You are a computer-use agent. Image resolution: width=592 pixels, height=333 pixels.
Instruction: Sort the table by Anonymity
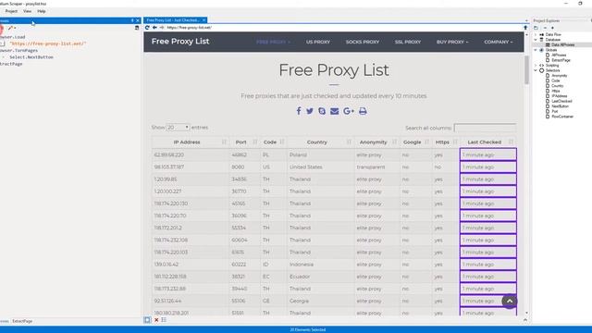[376, 142]
